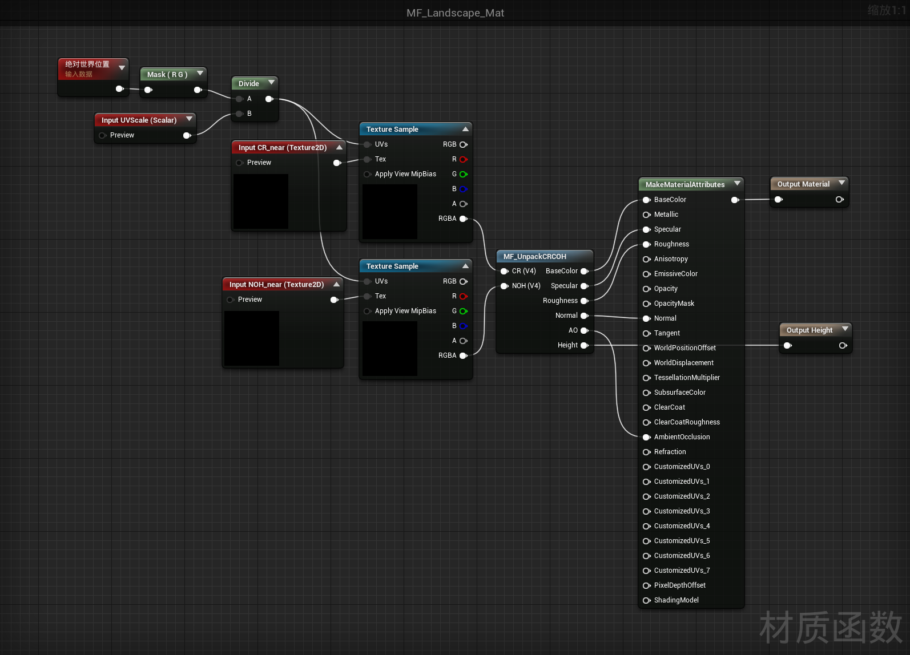Select the Output Material node title
Image resolution: width=910 pixels, height=655 pixels.
coord(803,184)
